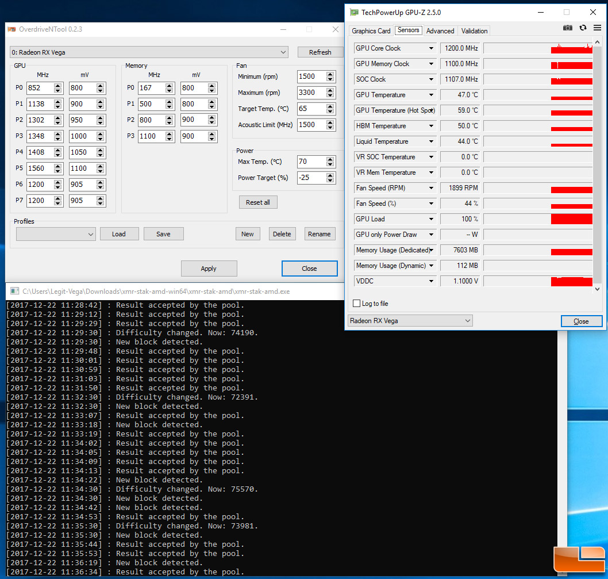The image size is (608, 579).
Task: Open the SOC Clock sensor dropdown
Action: pos(431,79)
